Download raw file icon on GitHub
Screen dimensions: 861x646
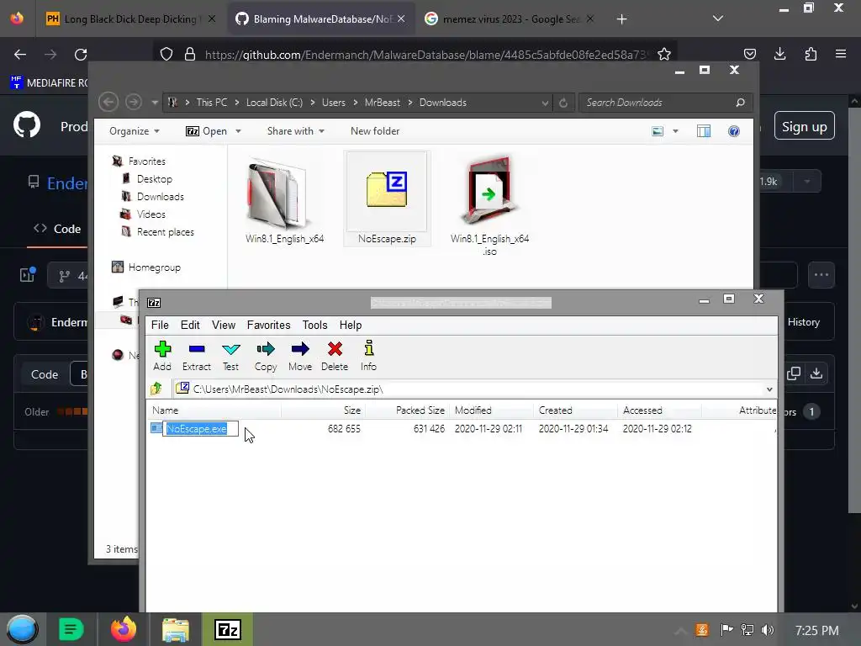(816, 373)
